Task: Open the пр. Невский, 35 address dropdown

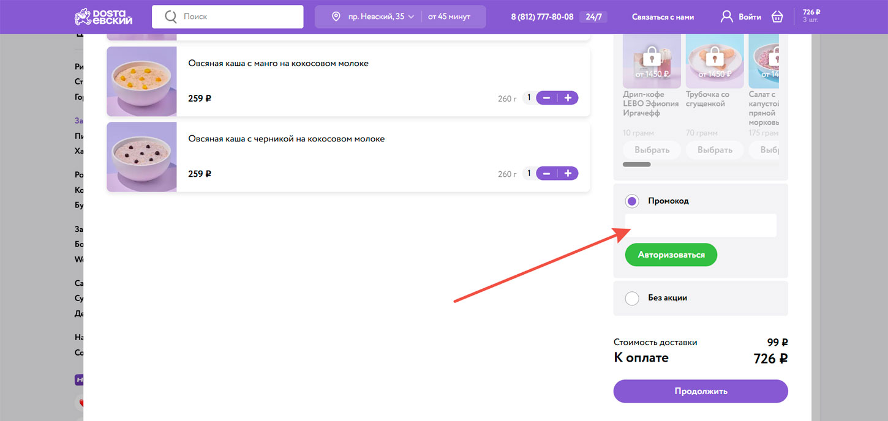Action: coord(381,17)
